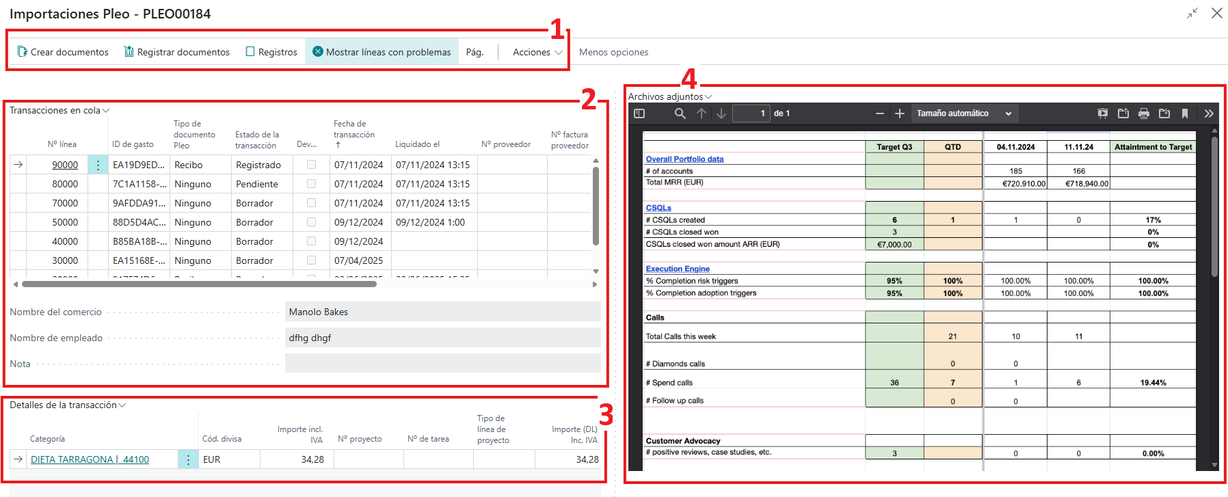This screenshot has height=497, width=1228.
Task: Click Crear documentos in the action bar
Action: (x=63, y=52)
